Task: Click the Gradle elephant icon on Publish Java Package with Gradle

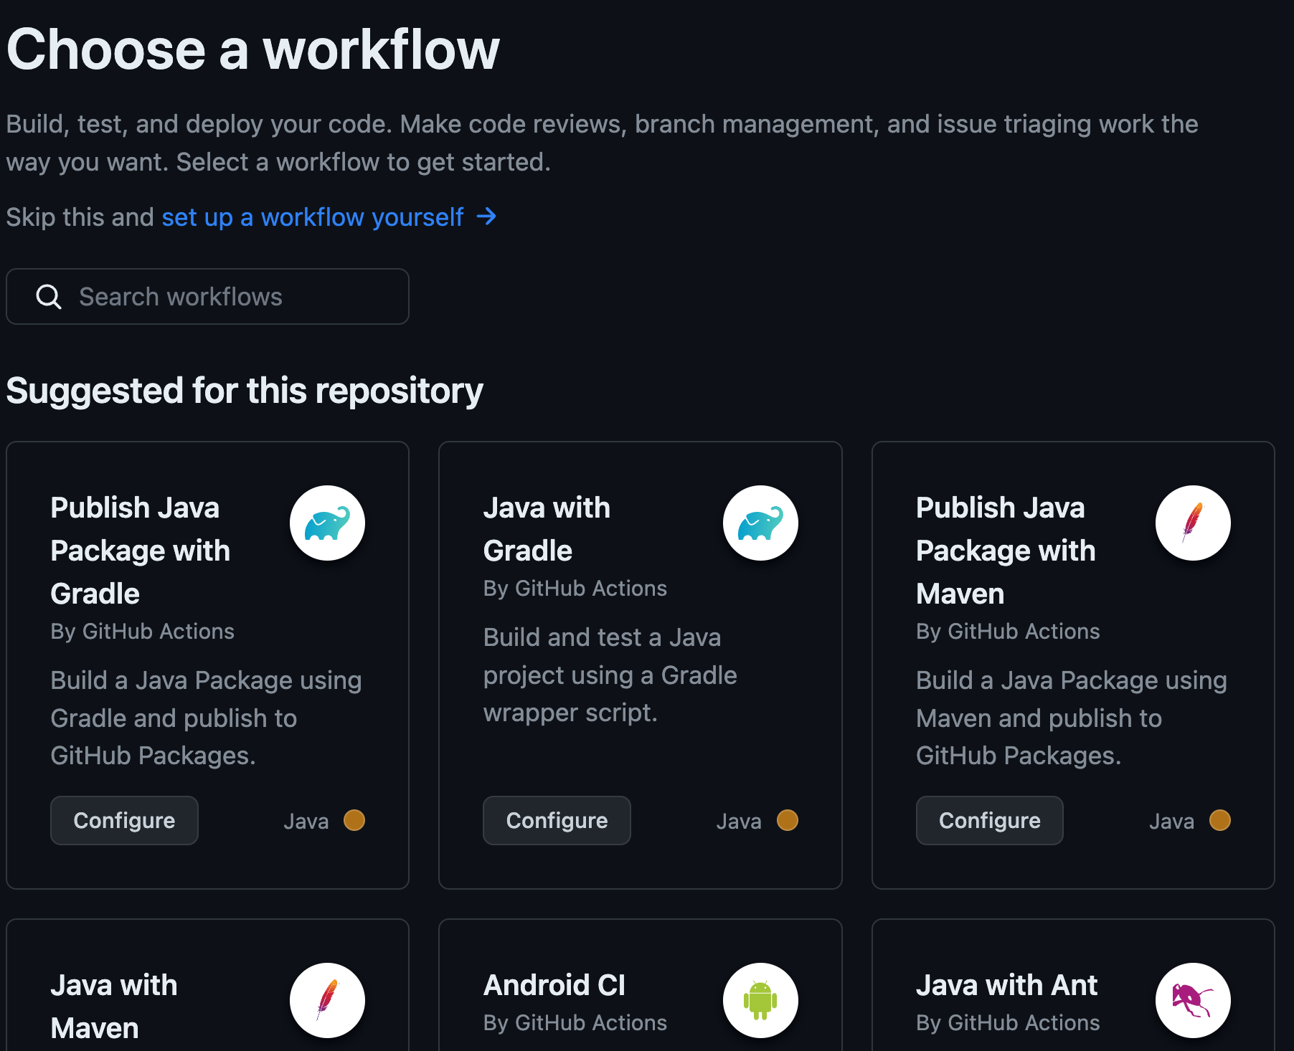Action: [x=327, y=523]
